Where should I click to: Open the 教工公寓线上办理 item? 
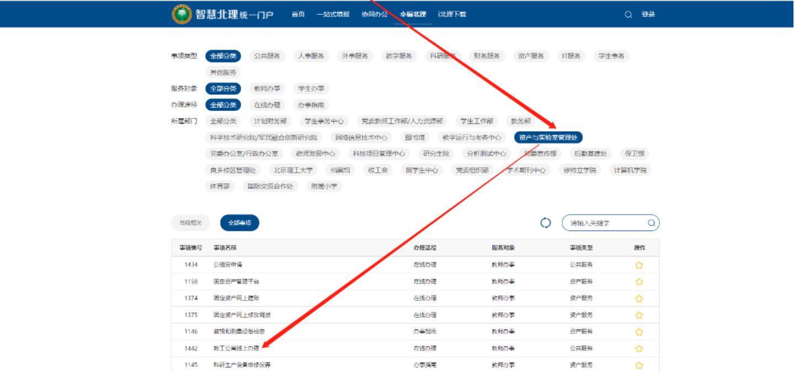236,348
